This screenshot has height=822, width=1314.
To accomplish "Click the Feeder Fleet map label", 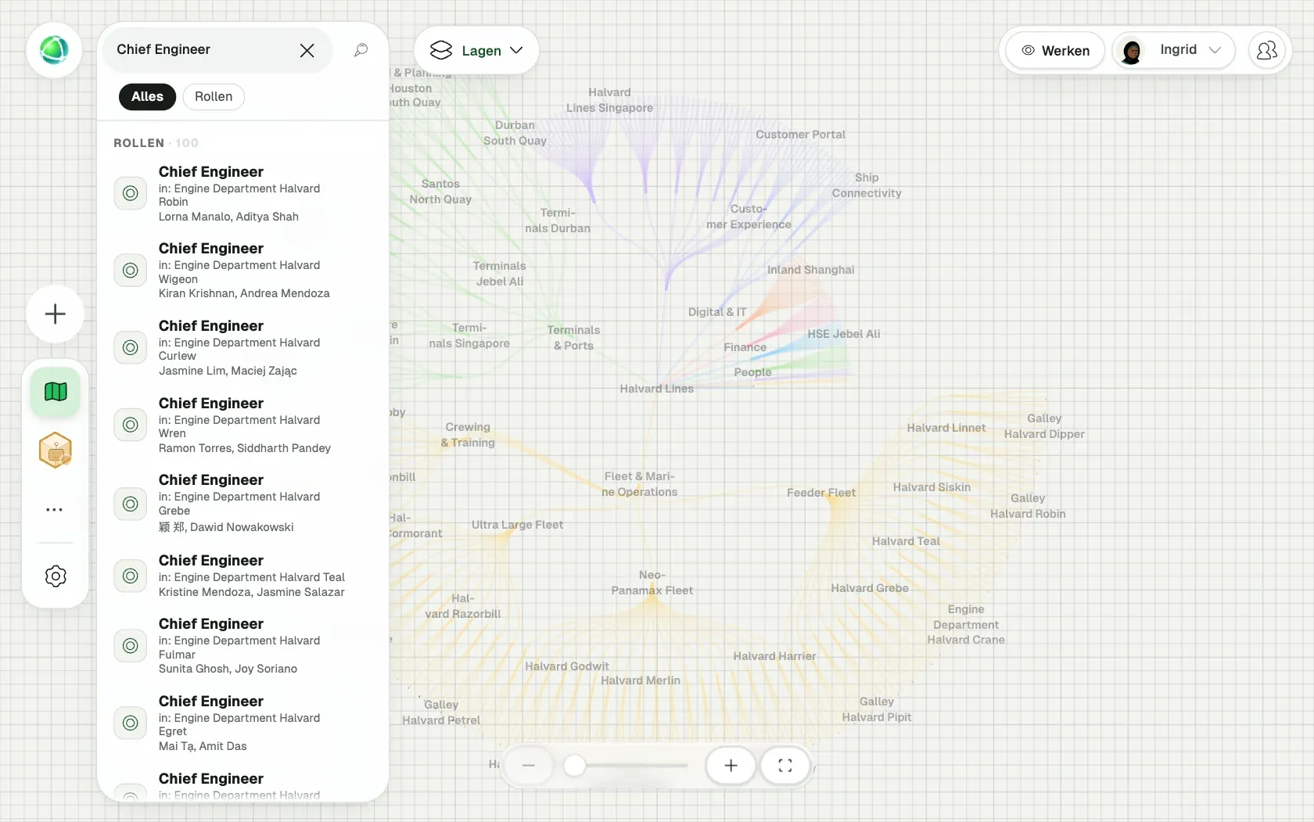I will [821, 493].
